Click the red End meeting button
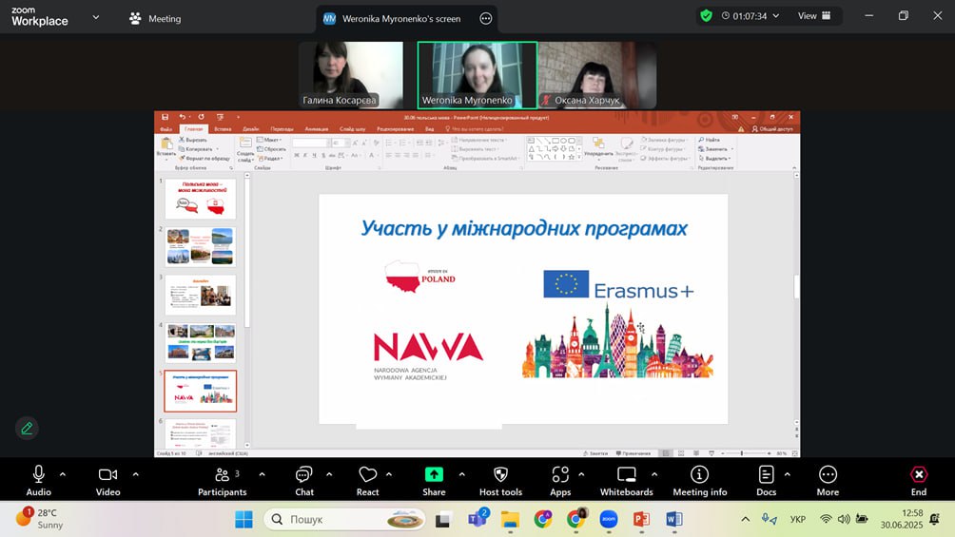 (x=919, y=480)
